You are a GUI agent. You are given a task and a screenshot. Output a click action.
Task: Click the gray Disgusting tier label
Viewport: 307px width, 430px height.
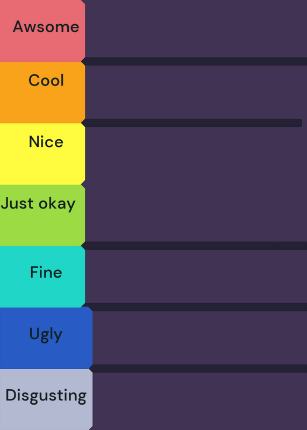[x=46, y=399]
